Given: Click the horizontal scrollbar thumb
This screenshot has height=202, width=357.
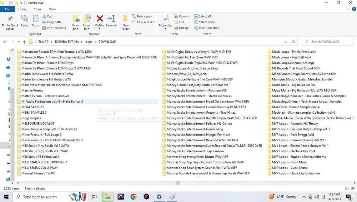Looking at the screenshot, I should tap(178, 183).
